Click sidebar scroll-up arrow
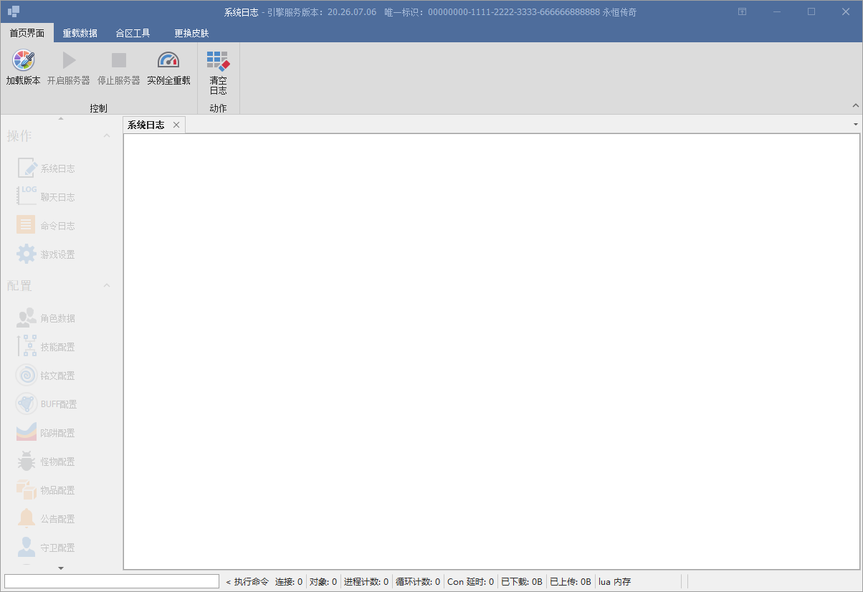 pos(61,118)
